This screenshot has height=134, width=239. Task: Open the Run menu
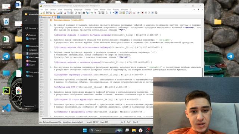(109, 10)
